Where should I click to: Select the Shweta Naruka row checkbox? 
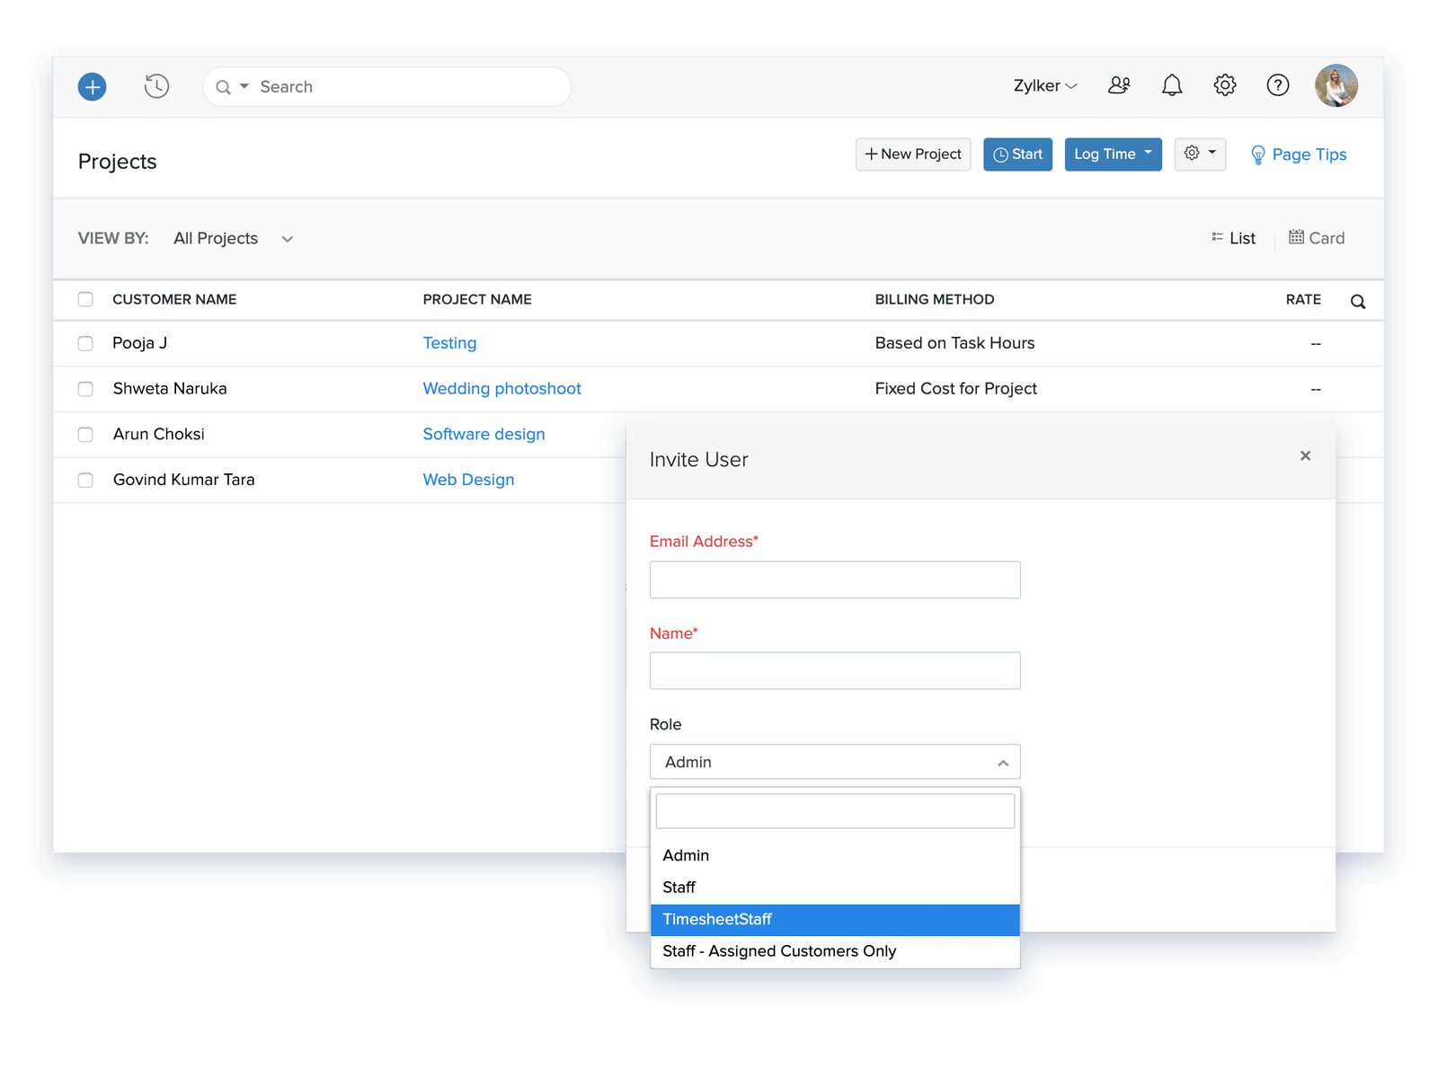[85, 389]
